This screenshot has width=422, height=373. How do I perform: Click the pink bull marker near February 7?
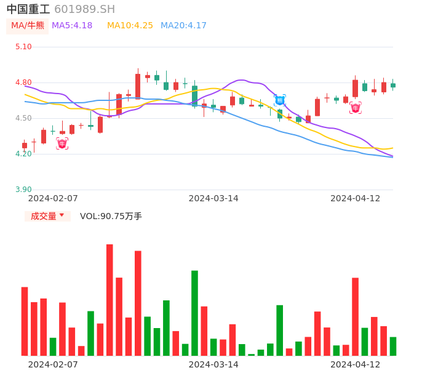pyautogui.click(x=62, y=143)
